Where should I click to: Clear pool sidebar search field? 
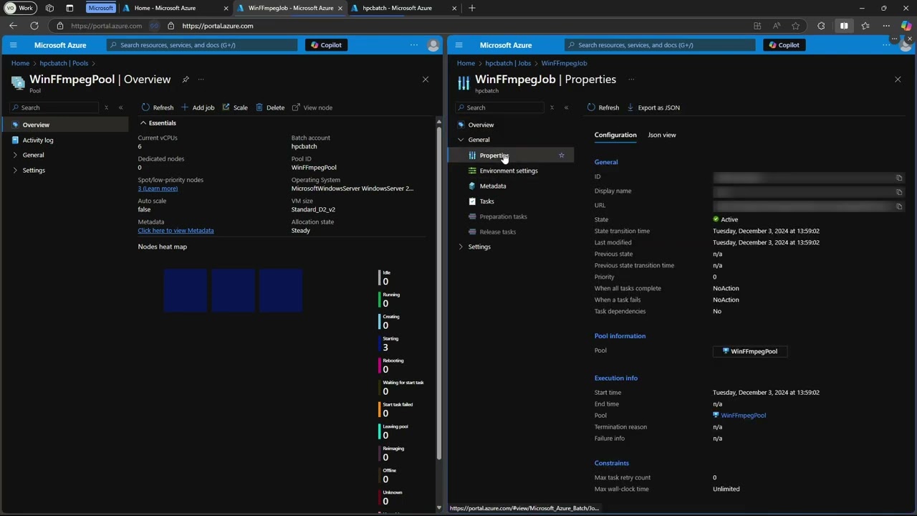106,107
